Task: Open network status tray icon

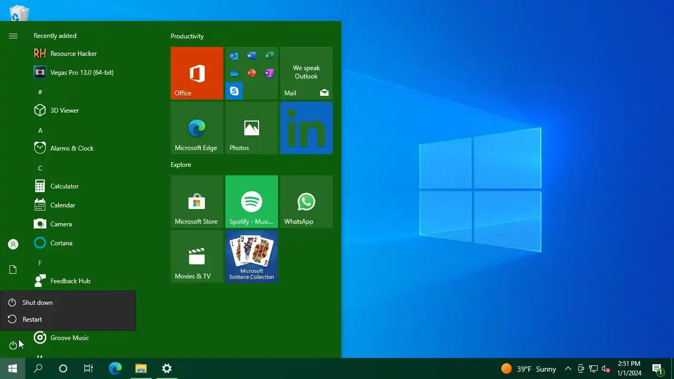Action: (593, 368)
